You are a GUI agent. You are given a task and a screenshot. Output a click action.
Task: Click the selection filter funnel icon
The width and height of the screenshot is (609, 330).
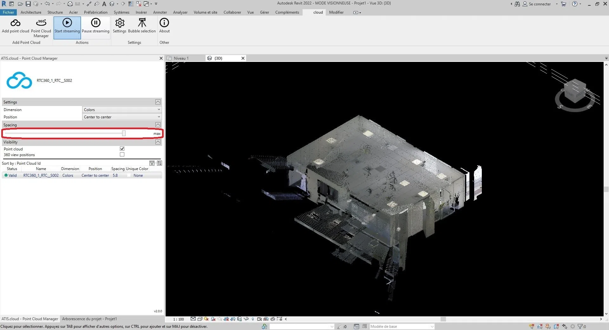(x=580, y=326)
